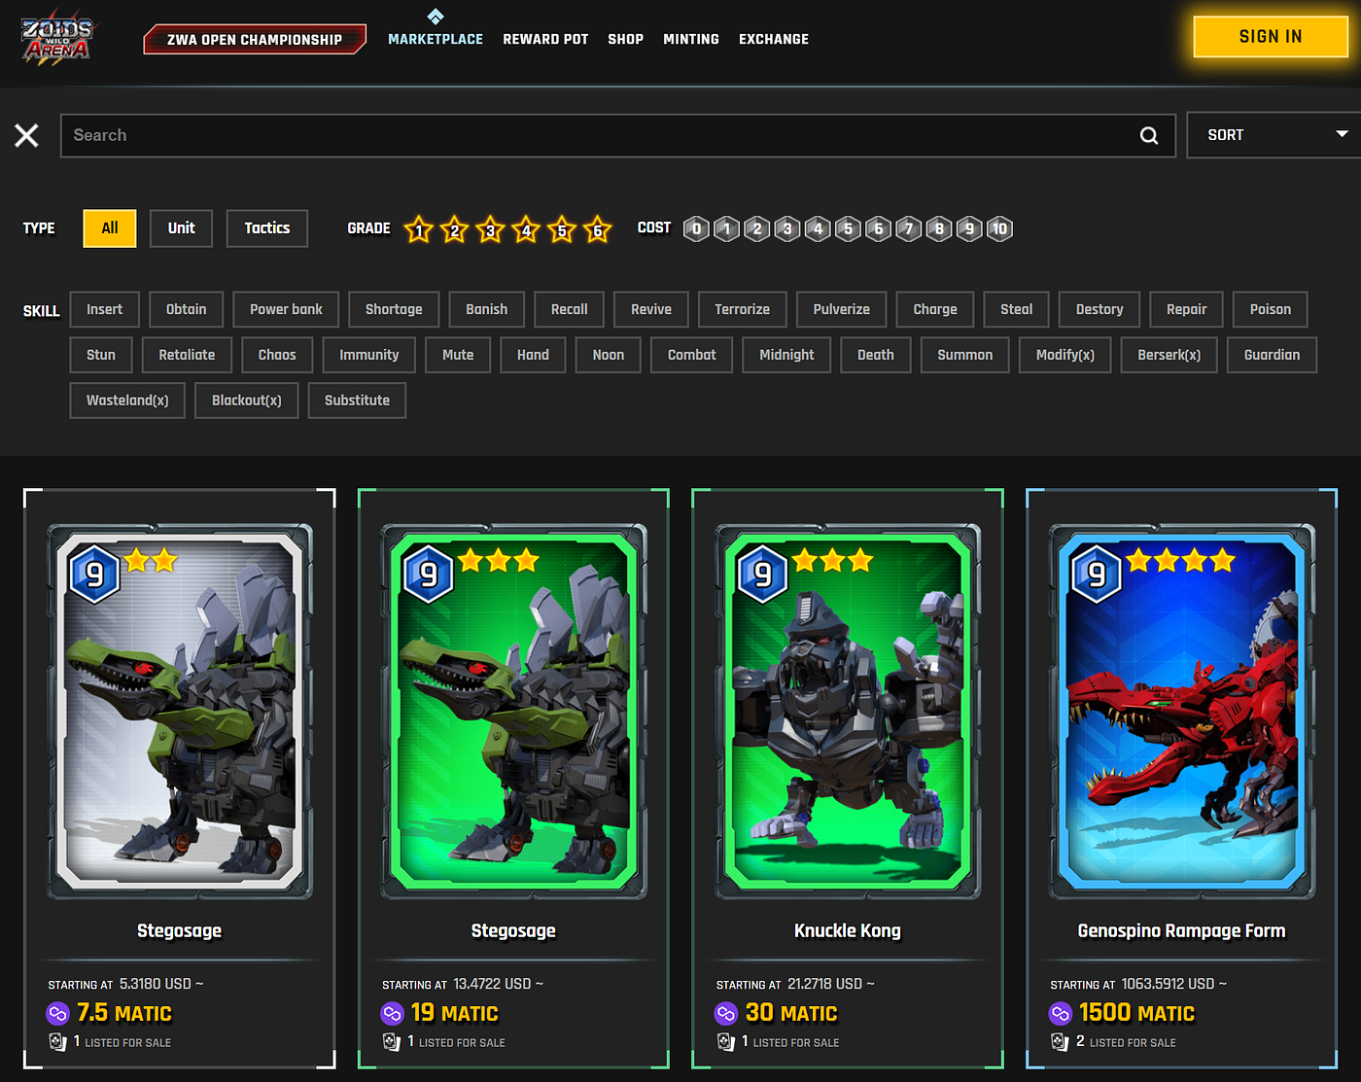Viewport: 1361px width, 1082px height.
Task: Click Polygon MATIC icon on 7.5 MATIC price
Action: [x=57, y=1014]
